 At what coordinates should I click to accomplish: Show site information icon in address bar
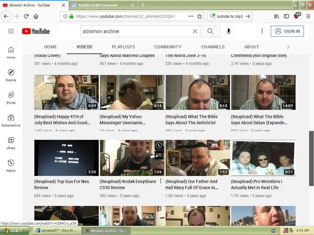[x=65, y=16]
